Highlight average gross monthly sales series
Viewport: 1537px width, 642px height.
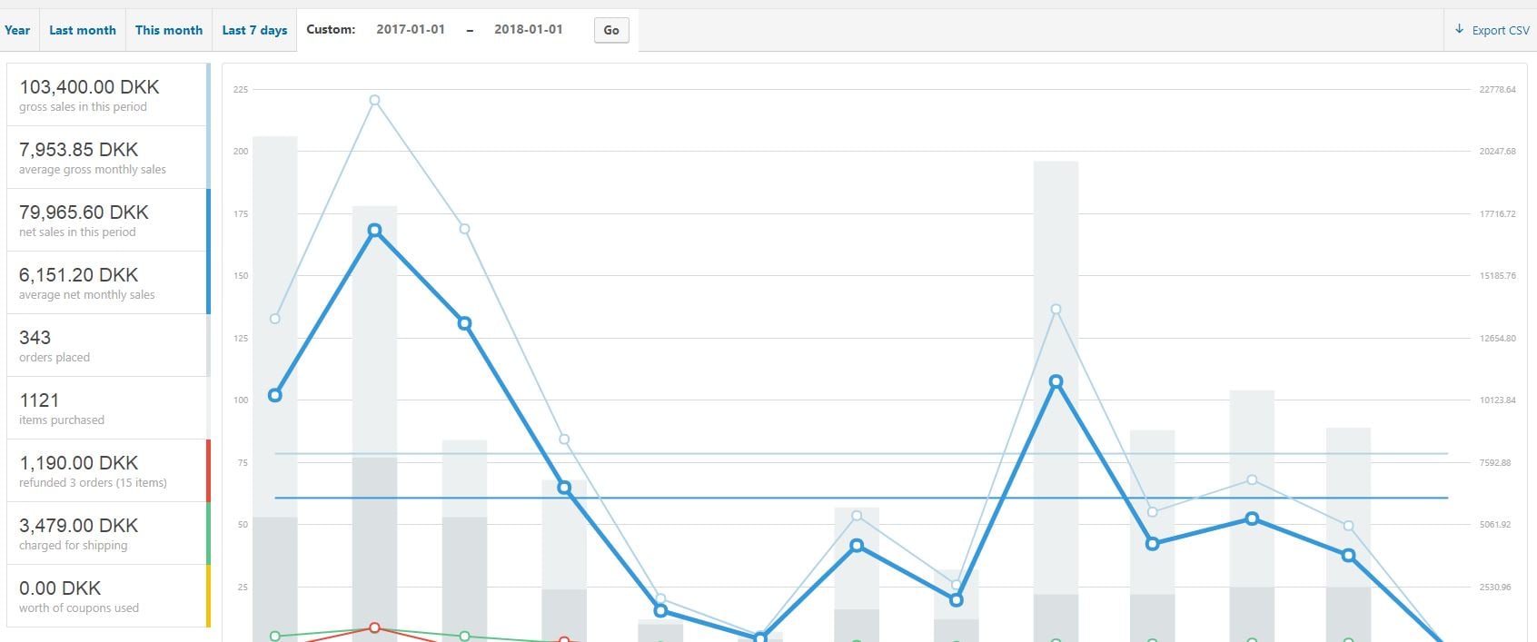[x=107, y=157]
